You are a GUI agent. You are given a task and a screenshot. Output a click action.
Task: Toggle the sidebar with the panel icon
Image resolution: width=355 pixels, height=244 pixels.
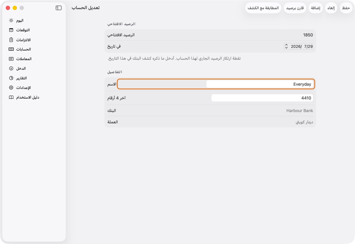pos(58,8)
